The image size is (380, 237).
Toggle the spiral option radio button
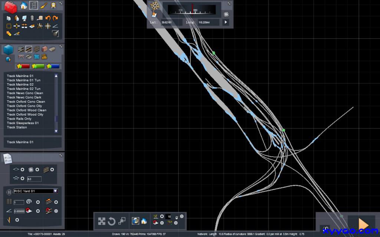[38, 202]
